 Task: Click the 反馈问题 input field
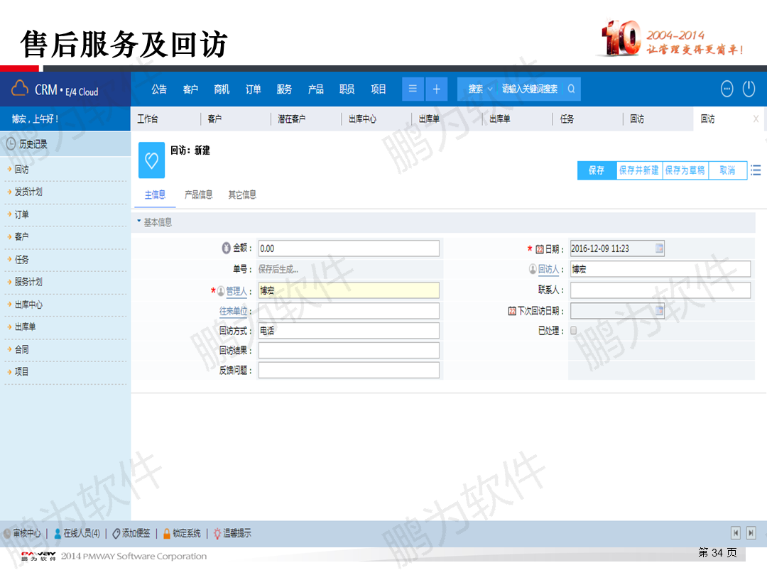click(x=349, y=370)
